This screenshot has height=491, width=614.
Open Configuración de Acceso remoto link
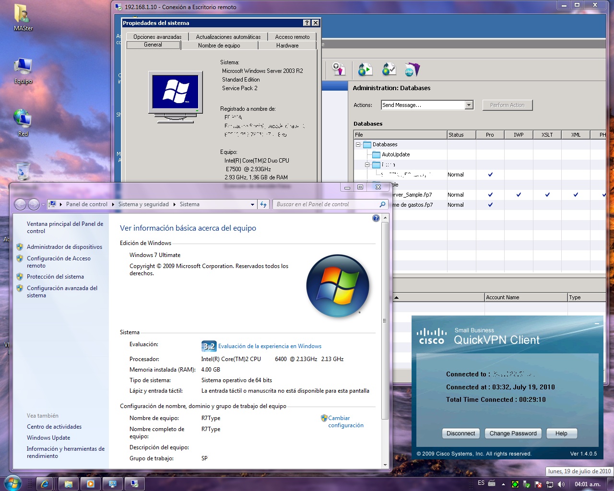click(x=59, y=262)
